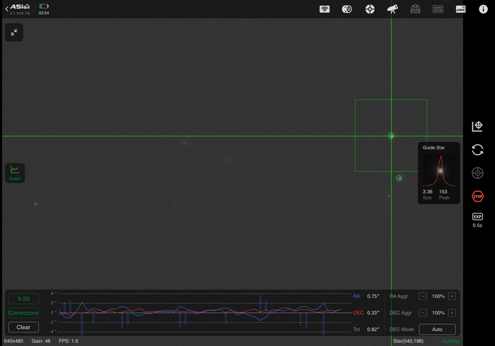Toggle the X:50 graph scale button
The width and height of the screenshot is (495, 346).
coord(23,299)
